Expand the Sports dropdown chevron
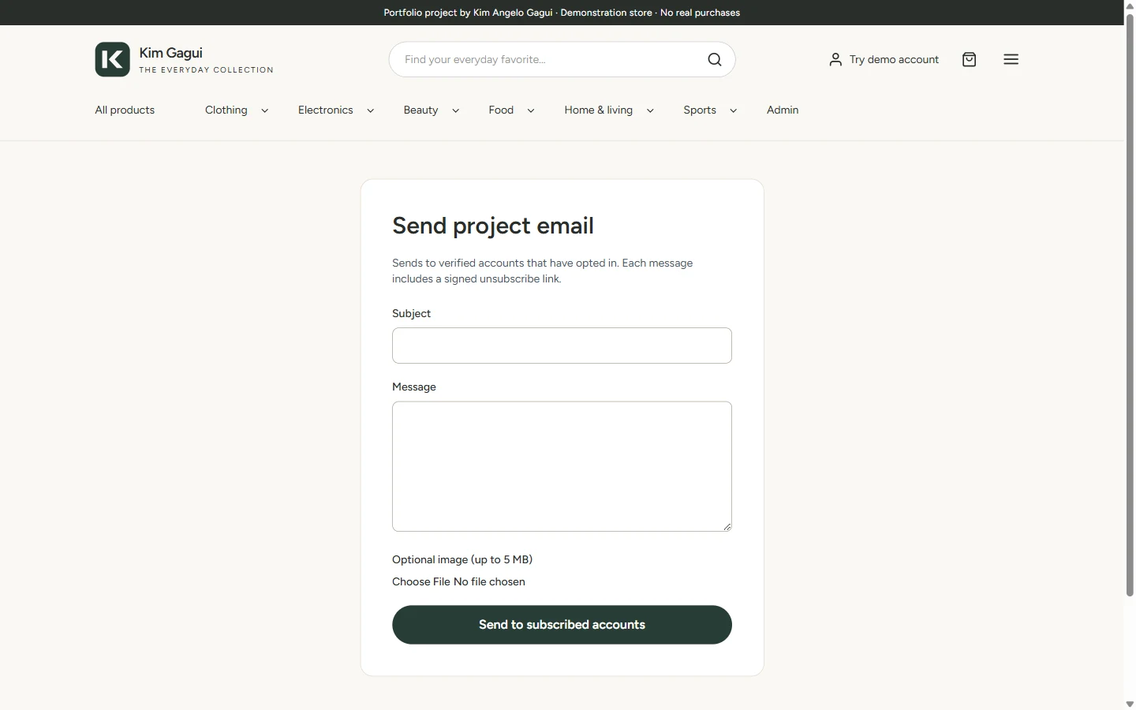 pos(733,110)
